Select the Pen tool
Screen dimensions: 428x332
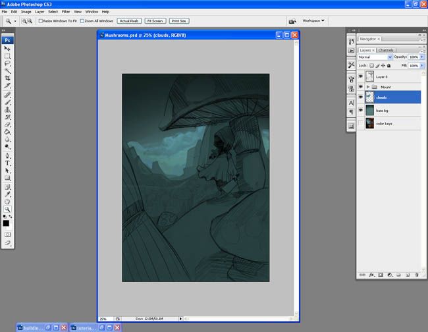[7, 156]
